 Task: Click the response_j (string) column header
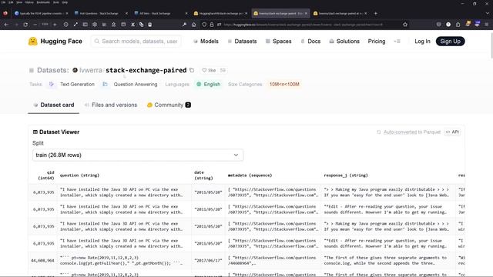coord(346,175)
